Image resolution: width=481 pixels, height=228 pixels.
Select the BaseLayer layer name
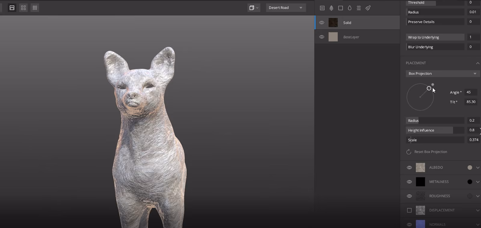(351, 37)
